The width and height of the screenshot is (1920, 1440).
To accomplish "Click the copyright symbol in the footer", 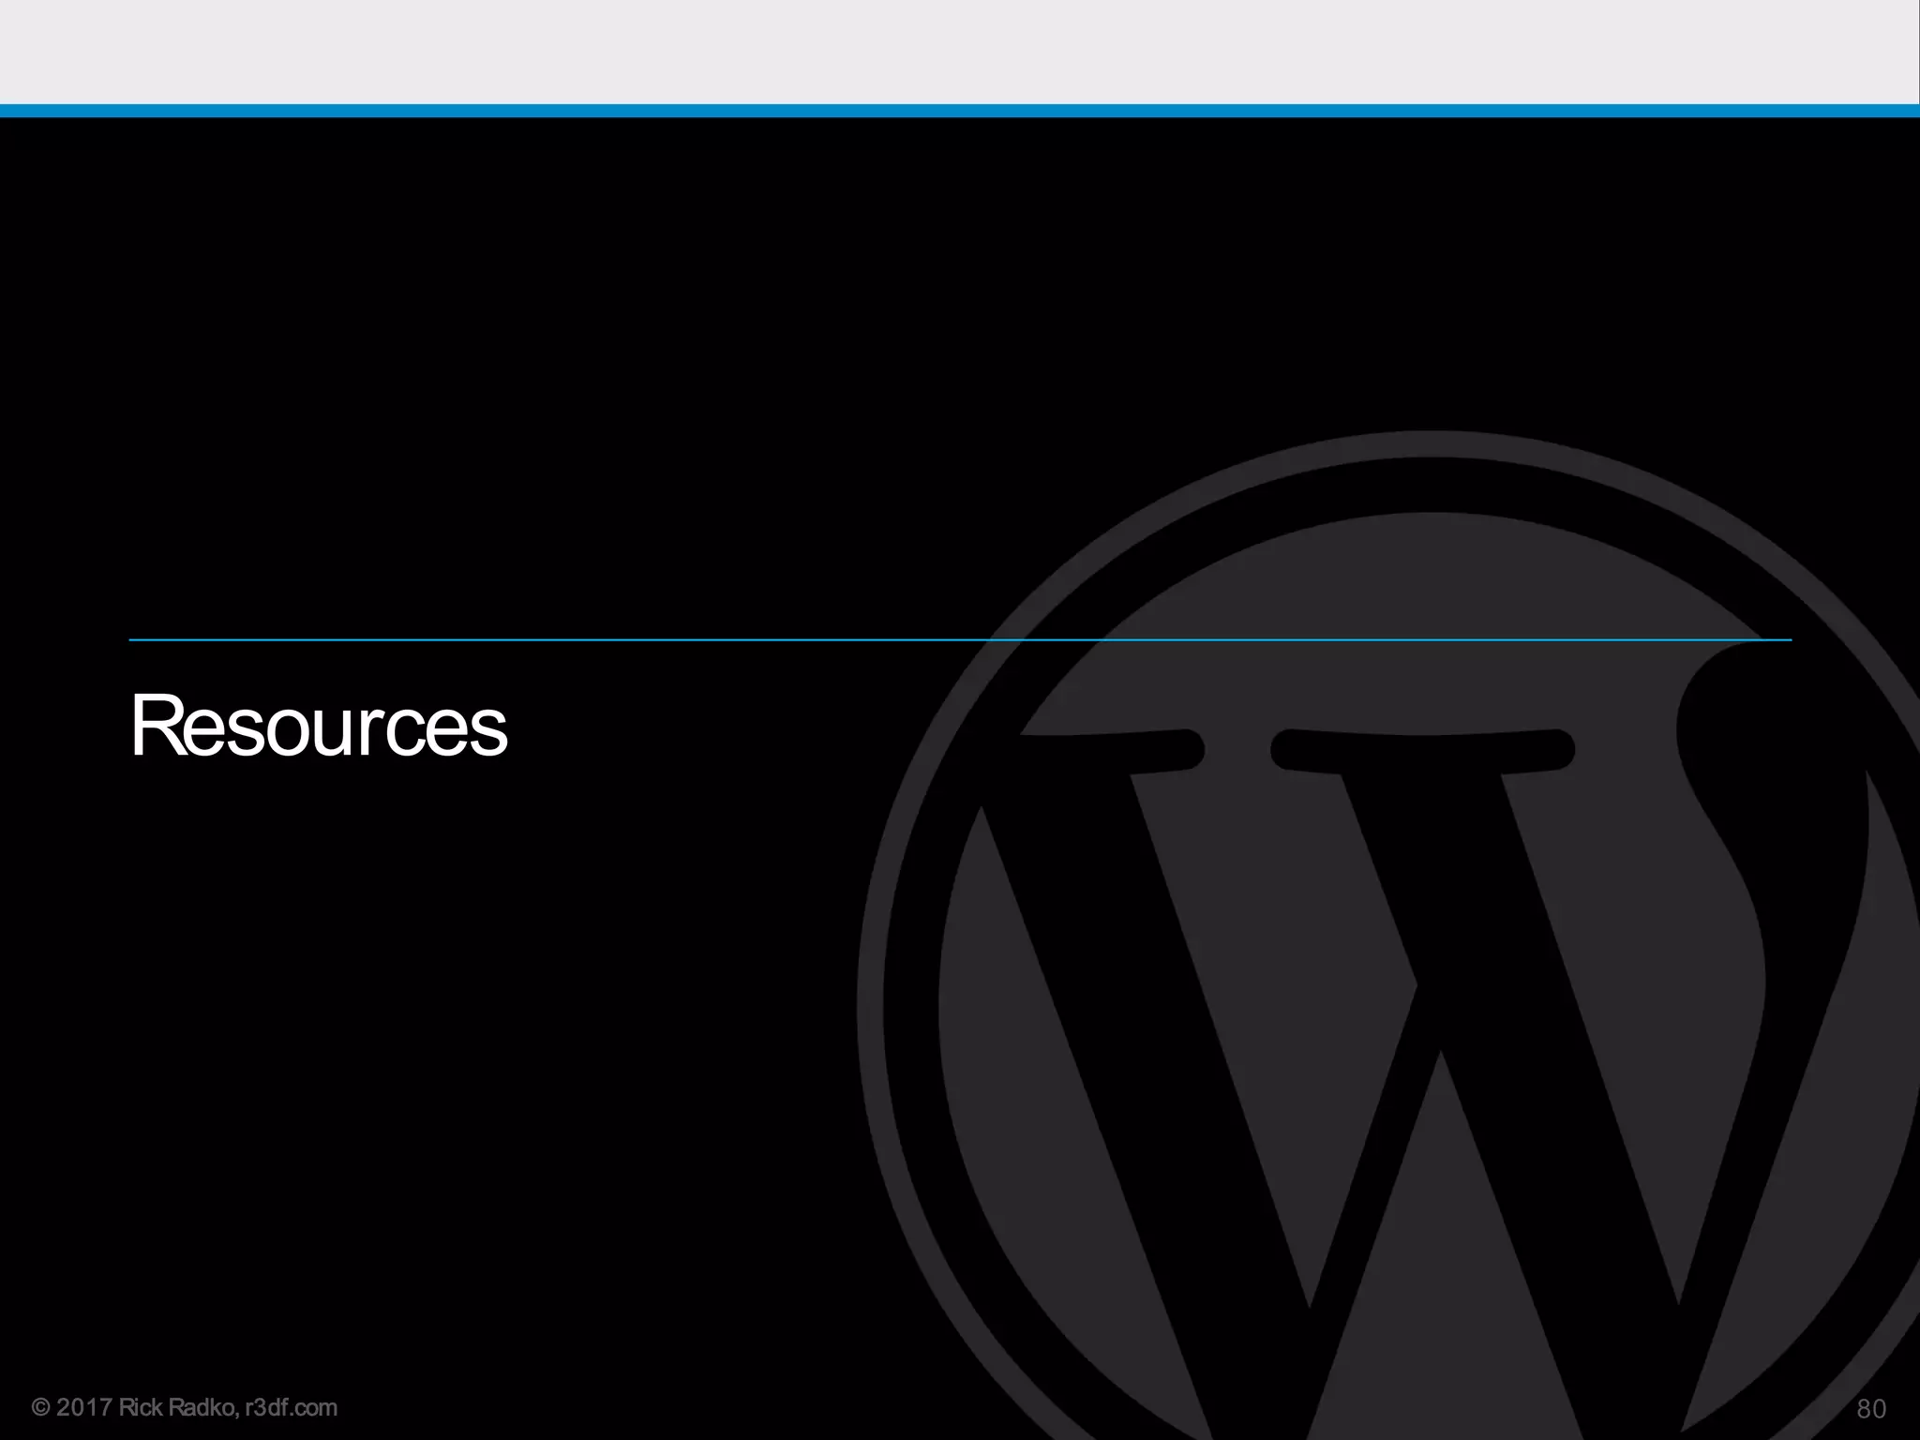I will (x=41, y=1408).
